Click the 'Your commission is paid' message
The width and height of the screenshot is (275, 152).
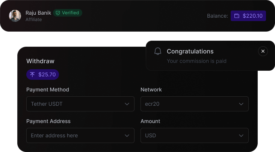196,61
